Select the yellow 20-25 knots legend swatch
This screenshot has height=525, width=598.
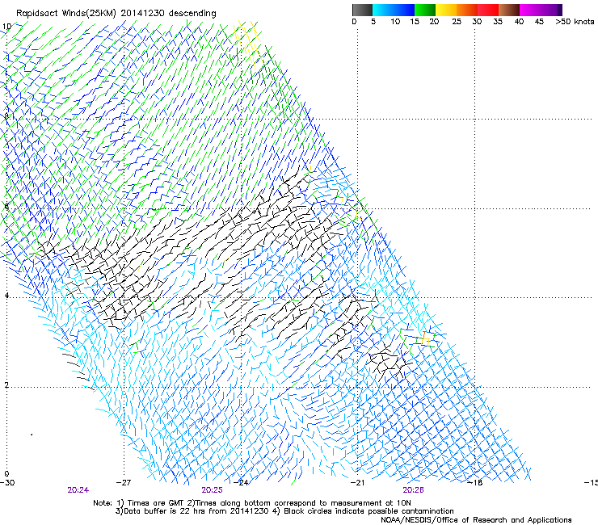pyautogui.click(x=446, y=10)
